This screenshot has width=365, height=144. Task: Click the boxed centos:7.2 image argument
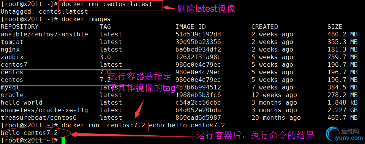click(x=126, y=125)
